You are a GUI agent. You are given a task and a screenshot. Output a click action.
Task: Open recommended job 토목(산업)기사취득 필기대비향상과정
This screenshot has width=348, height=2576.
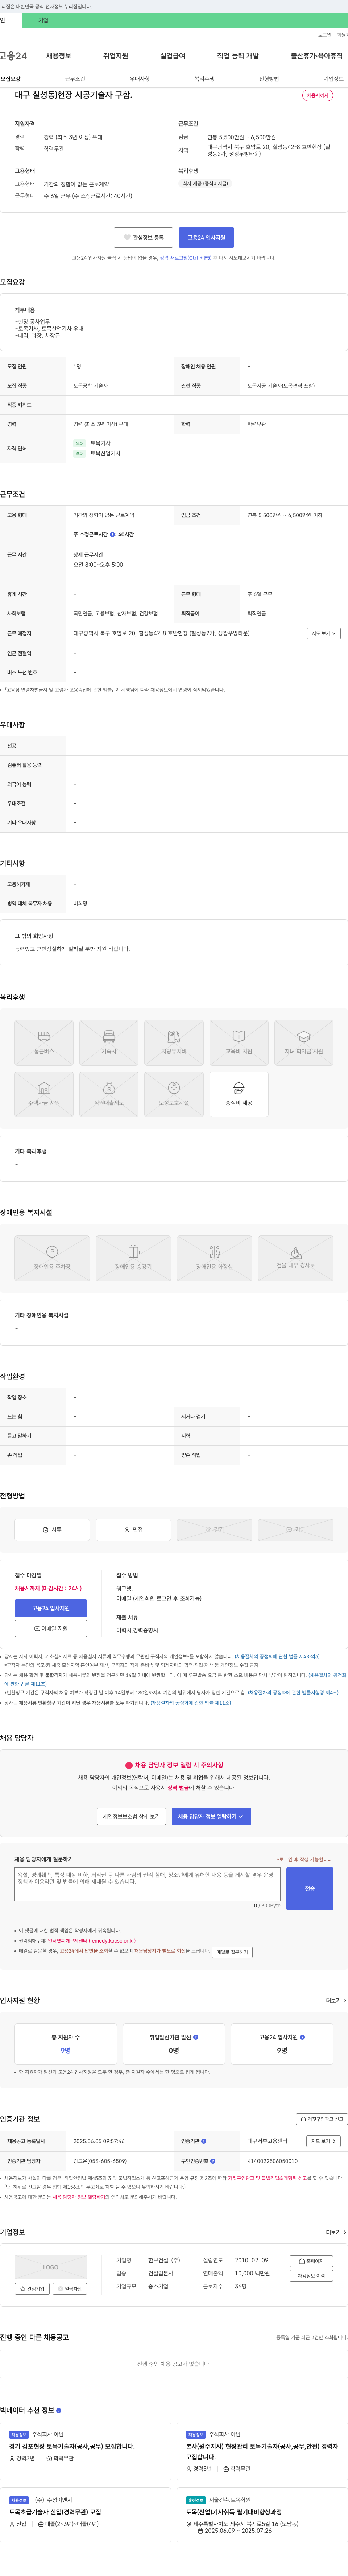pyautogui.click(x=234, y=2512)
